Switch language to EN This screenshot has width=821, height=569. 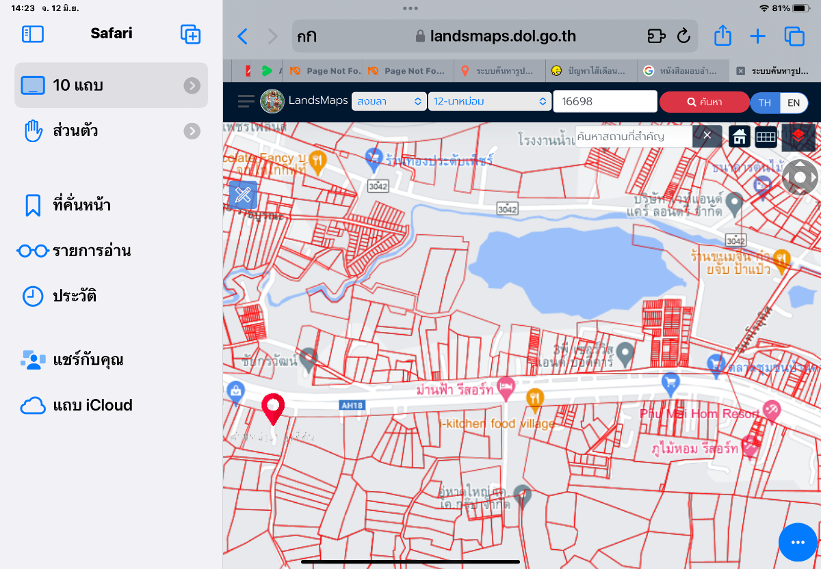(794, 102)
